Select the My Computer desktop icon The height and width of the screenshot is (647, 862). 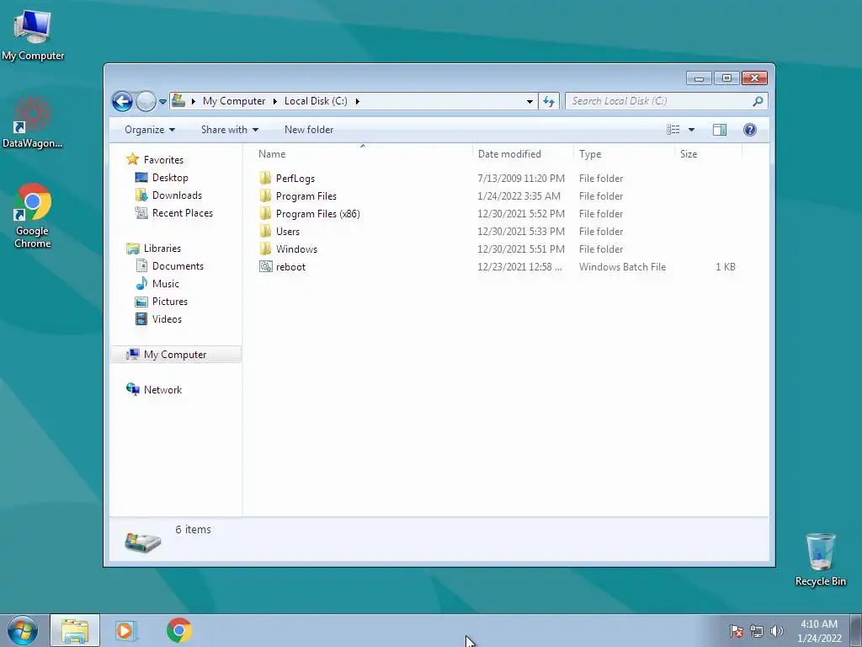[33, 35]
